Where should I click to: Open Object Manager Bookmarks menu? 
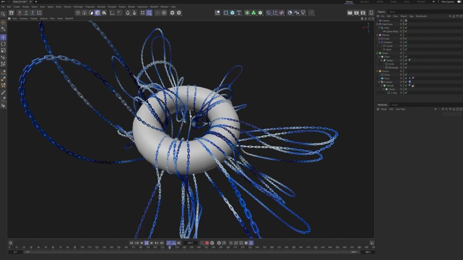(x=421, y=16)
